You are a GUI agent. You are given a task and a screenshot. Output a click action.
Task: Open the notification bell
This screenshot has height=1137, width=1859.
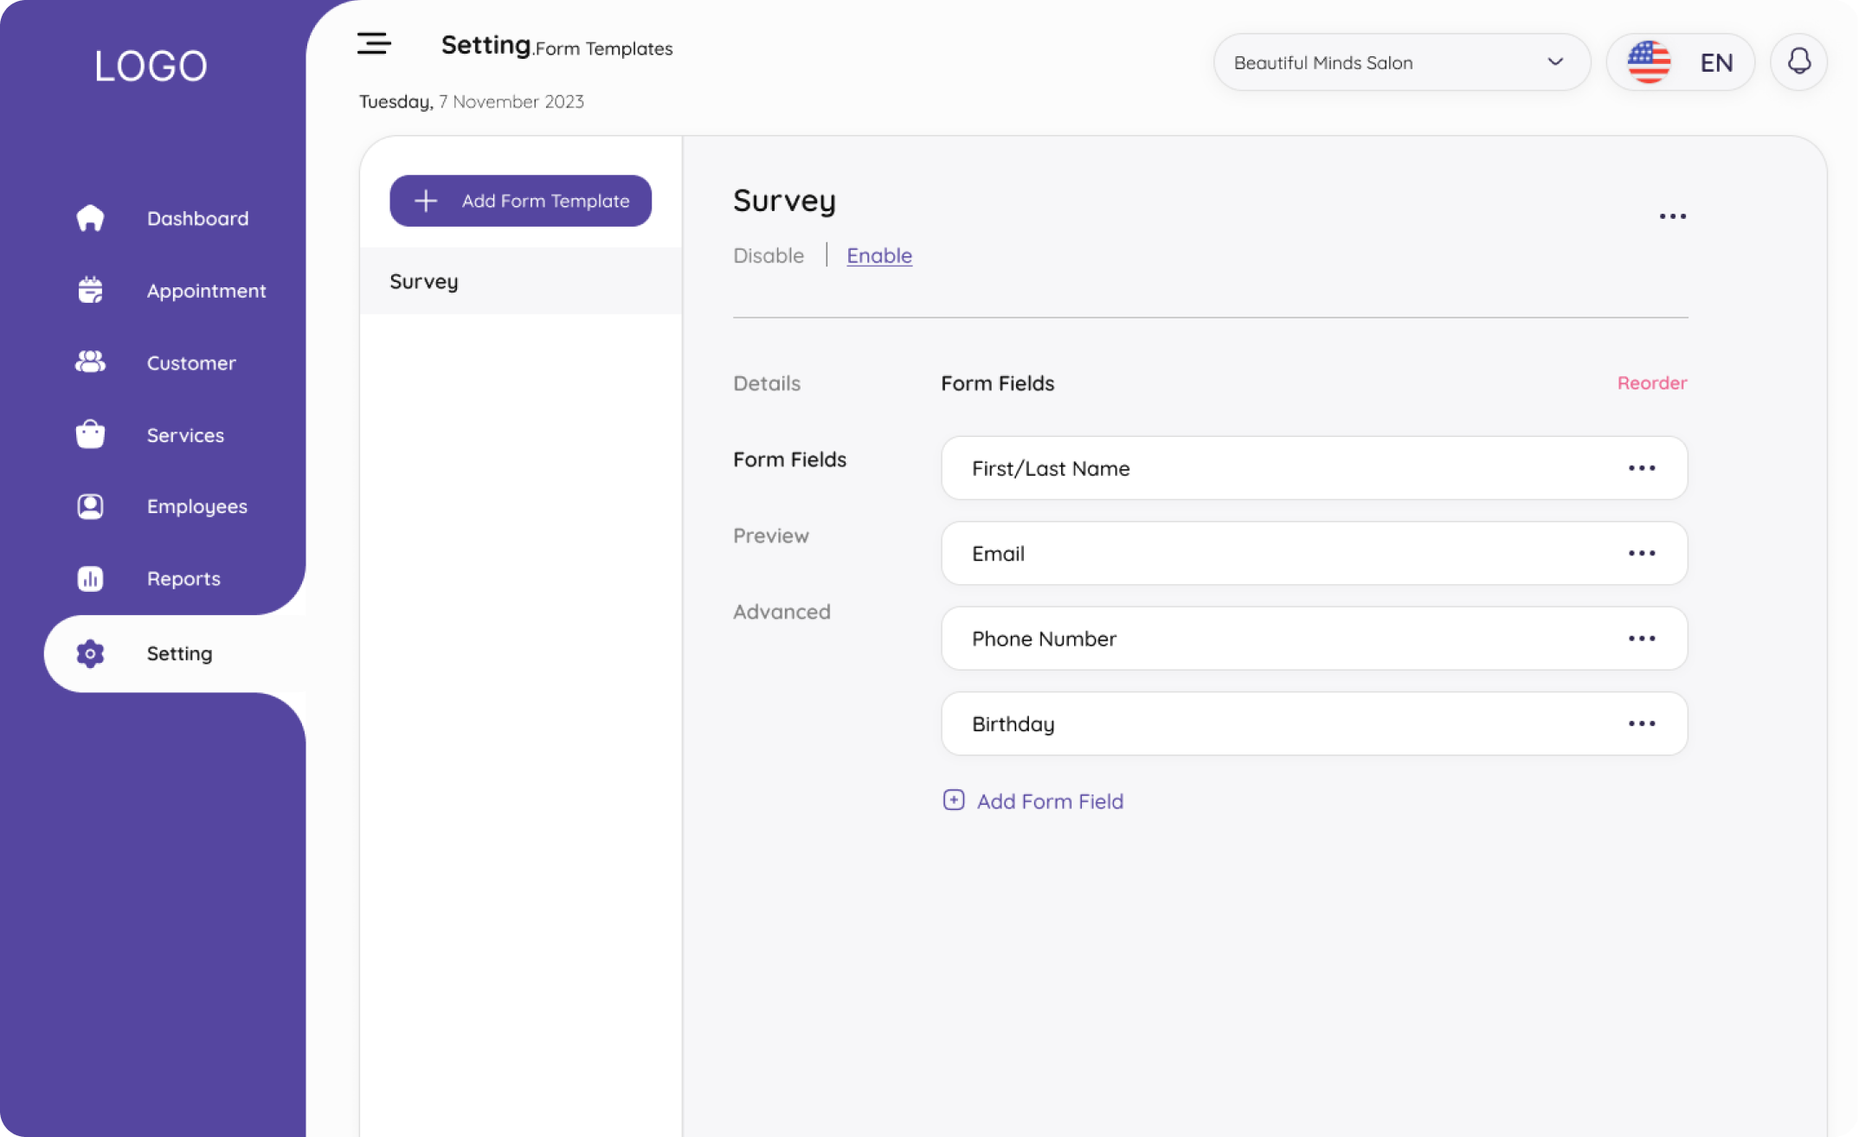coord(1798,62)
